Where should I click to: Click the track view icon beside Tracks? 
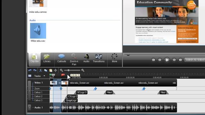coord(30,76)
